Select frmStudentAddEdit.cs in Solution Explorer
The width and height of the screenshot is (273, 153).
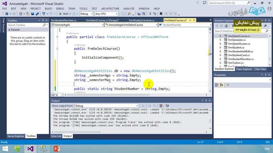241,51
